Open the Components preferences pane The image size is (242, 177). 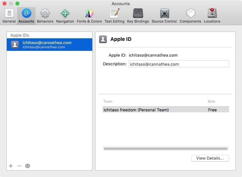[x=190, y=16]
